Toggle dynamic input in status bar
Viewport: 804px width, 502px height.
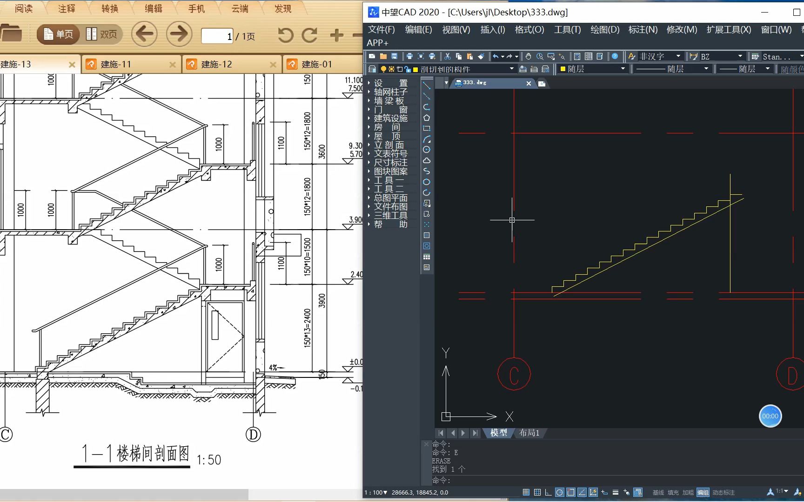pos(604,492)
